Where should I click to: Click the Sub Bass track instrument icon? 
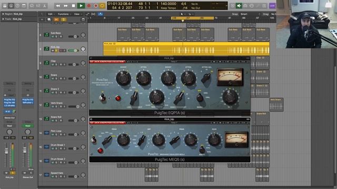coord(46,35)
